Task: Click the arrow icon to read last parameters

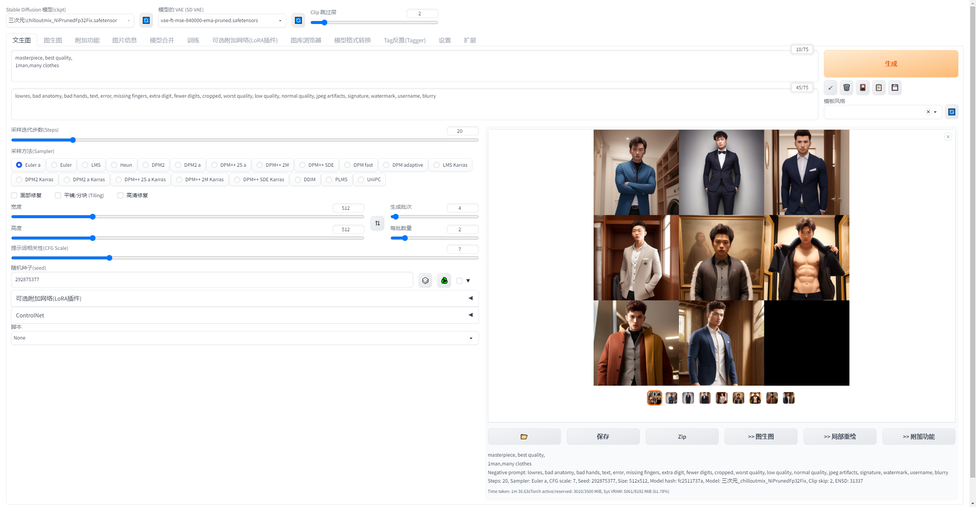Action: coord(830,88)
